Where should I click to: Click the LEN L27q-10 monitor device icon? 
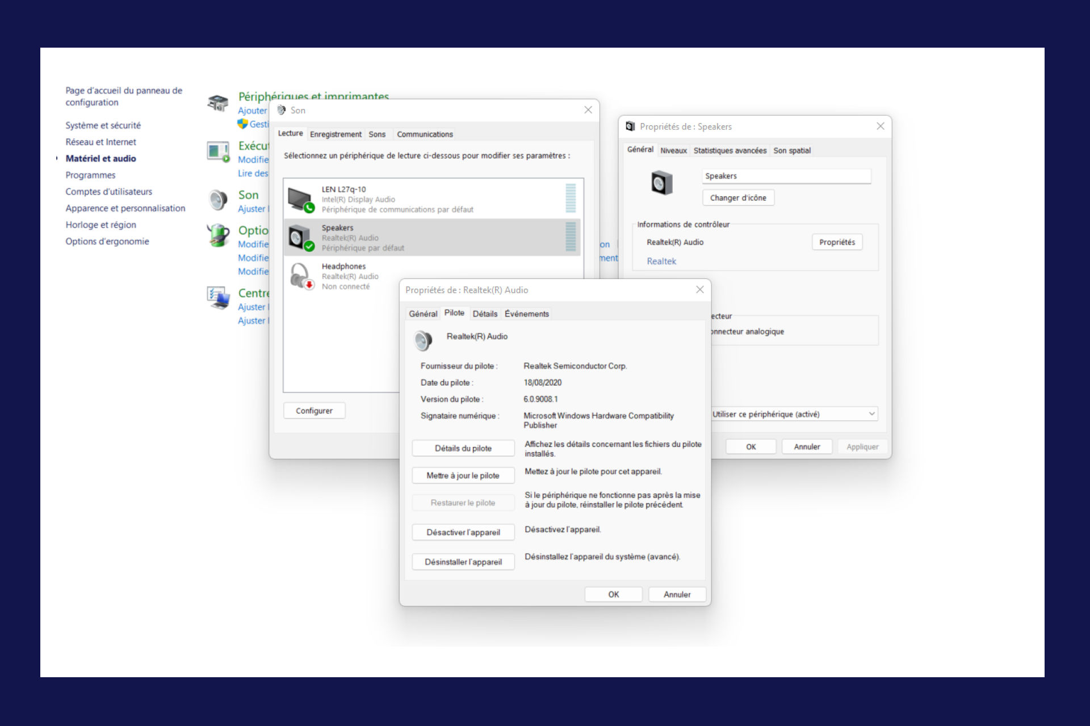[x=301, y=200]
